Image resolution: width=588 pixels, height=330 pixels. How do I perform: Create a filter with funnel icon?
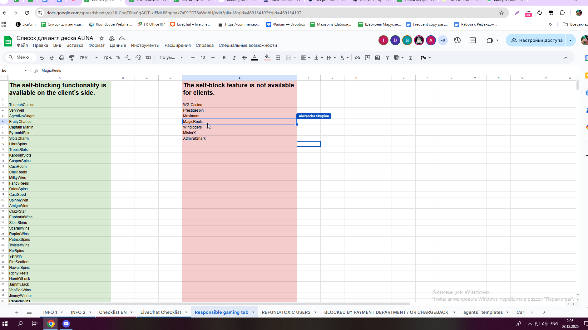pyautogui.click(x=388, y=58)
